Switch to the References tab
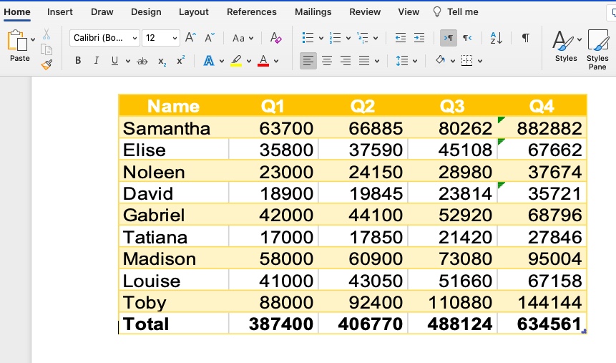 (x=252, y=11)
